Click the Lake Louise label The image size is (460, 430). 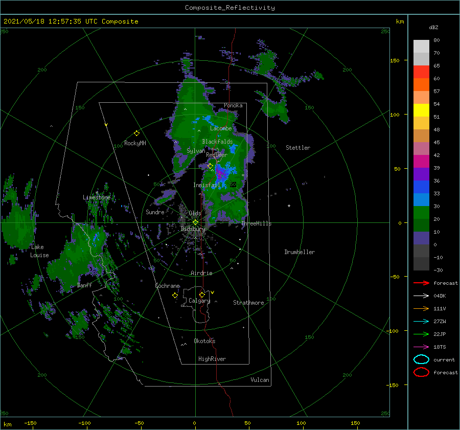(x=39, y=251)
